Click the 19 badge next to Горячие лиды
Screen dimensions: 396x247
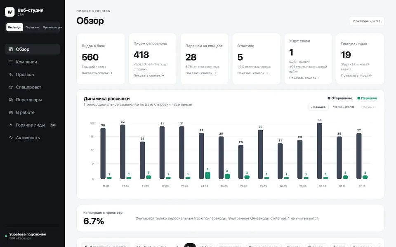point(53,125)
